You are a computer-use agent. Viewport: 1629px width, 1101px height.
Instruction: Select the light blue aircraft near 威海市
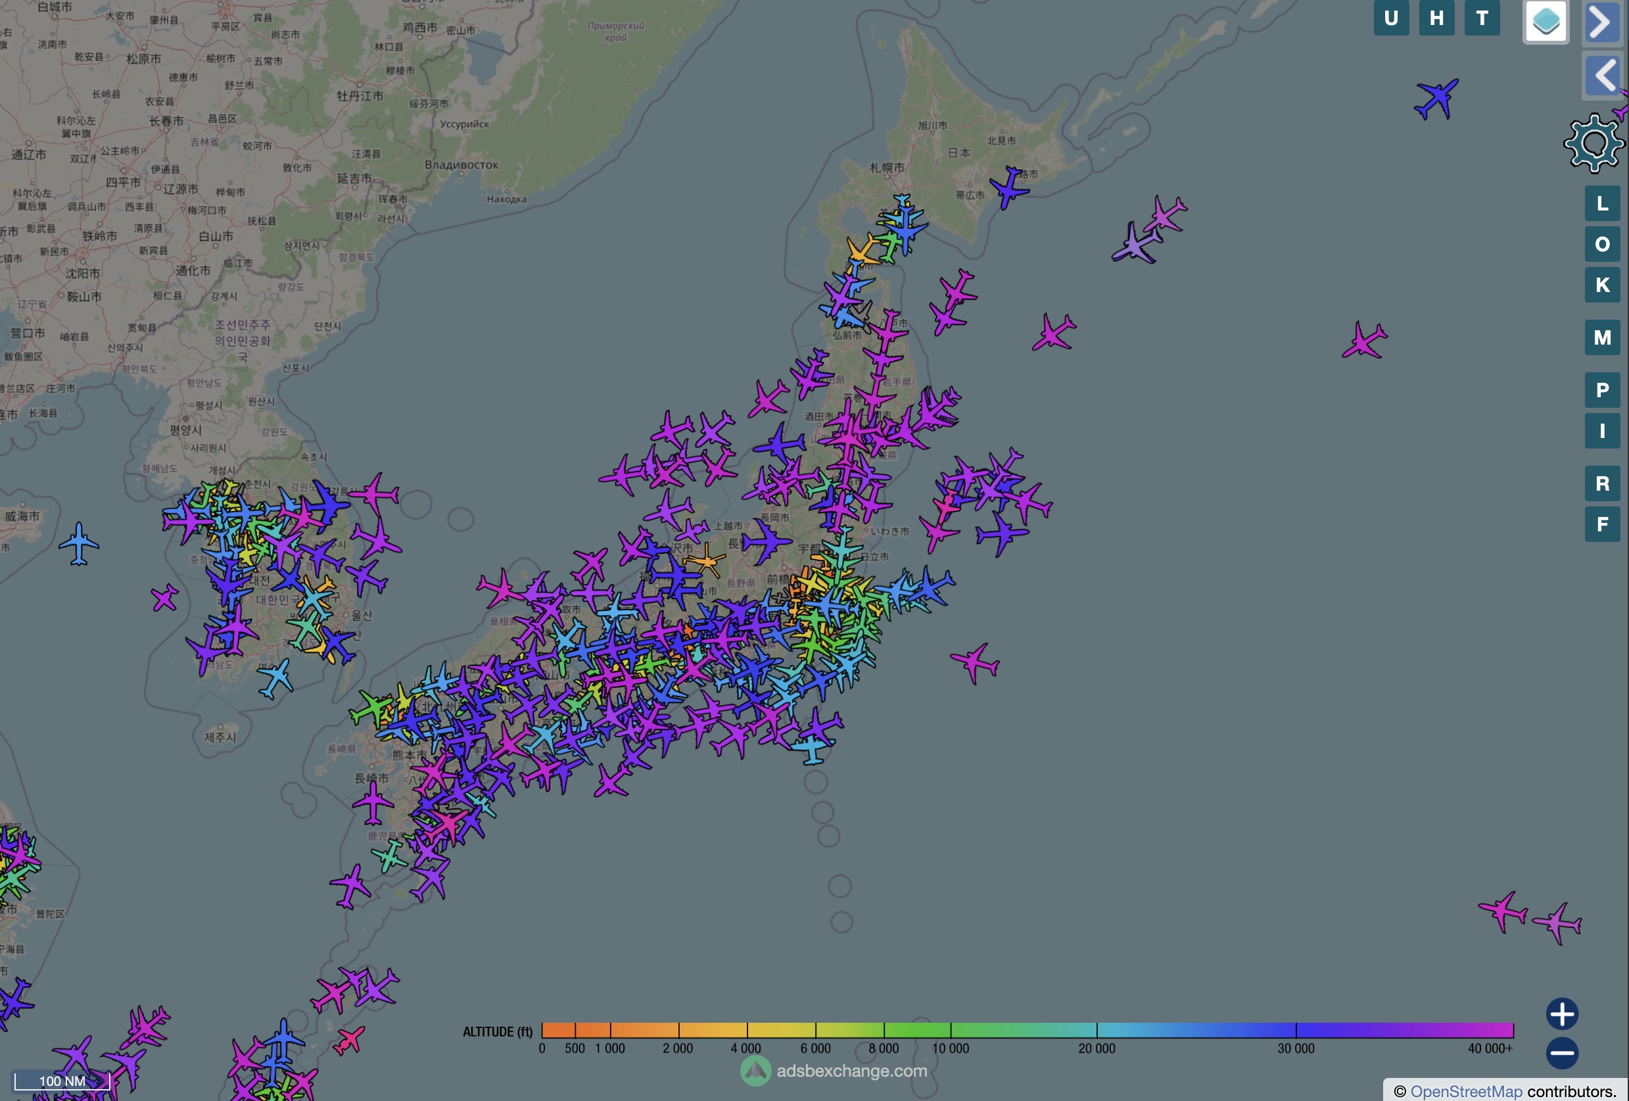tap(78, 543)
